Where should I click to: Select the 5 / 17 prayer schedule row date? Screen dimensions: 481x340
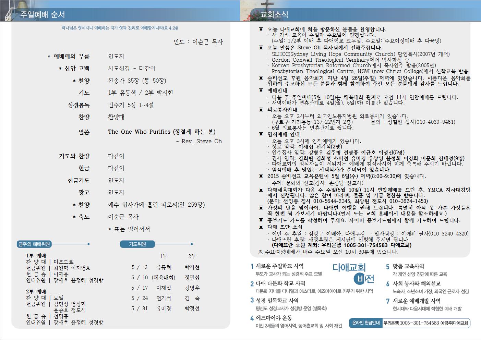(140, 288)
